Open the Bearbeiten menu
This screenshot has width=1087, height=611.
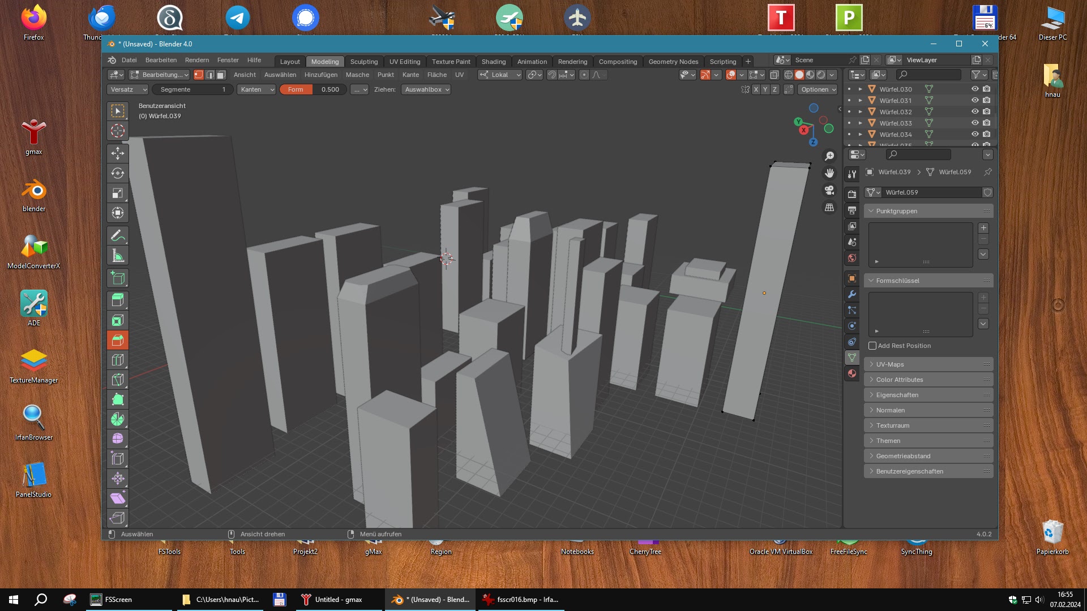tap(161, 60)
